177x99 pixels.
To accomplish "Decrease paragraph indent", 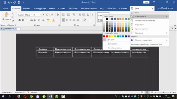I will point(80,15).
